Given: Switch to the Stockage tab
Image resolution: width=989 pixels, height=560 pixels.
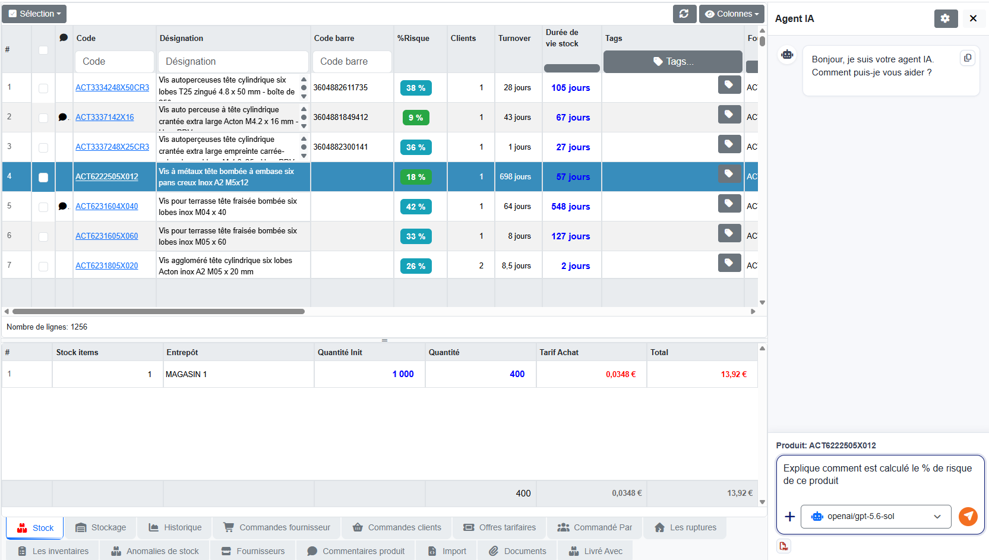Looking at the screenshot, I should 101,527.
